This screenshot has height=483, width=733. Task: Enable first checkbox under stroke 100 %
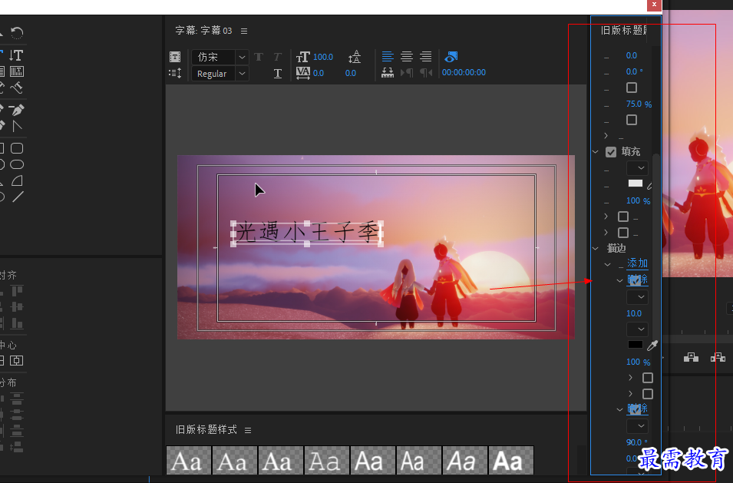click(648, 377)
